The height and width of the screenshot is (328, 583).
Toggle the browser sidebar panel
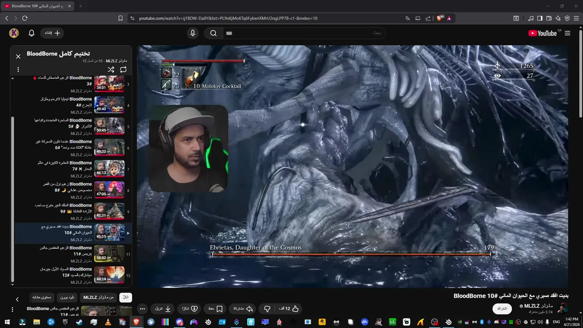[x=540, y=18]
